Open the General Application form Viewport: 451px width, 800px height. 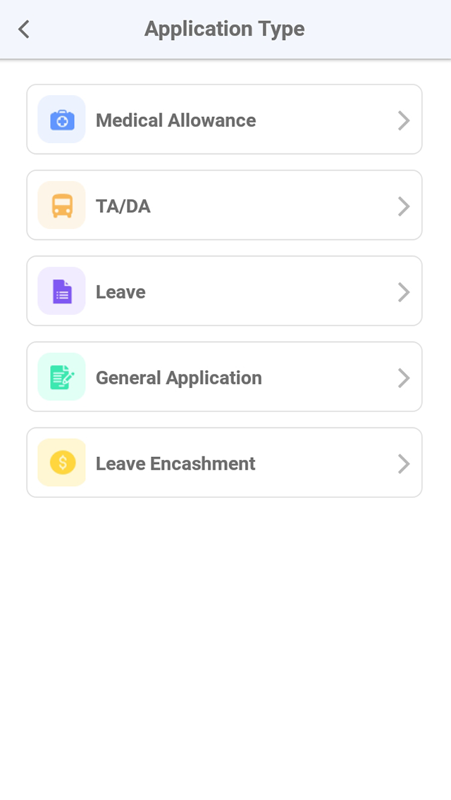pos(224,377)
